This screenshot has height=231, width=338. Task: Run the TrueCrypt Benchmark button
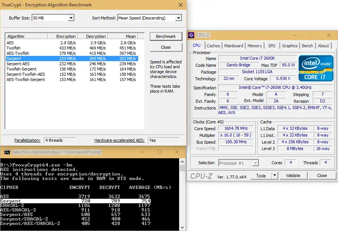pyautogui.click(x=166, y=36)
